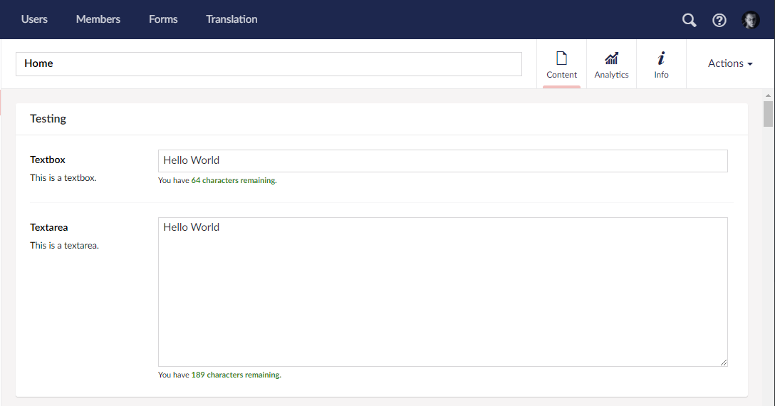Click 'This is a textbox.' description

click(x=63, y=177)
